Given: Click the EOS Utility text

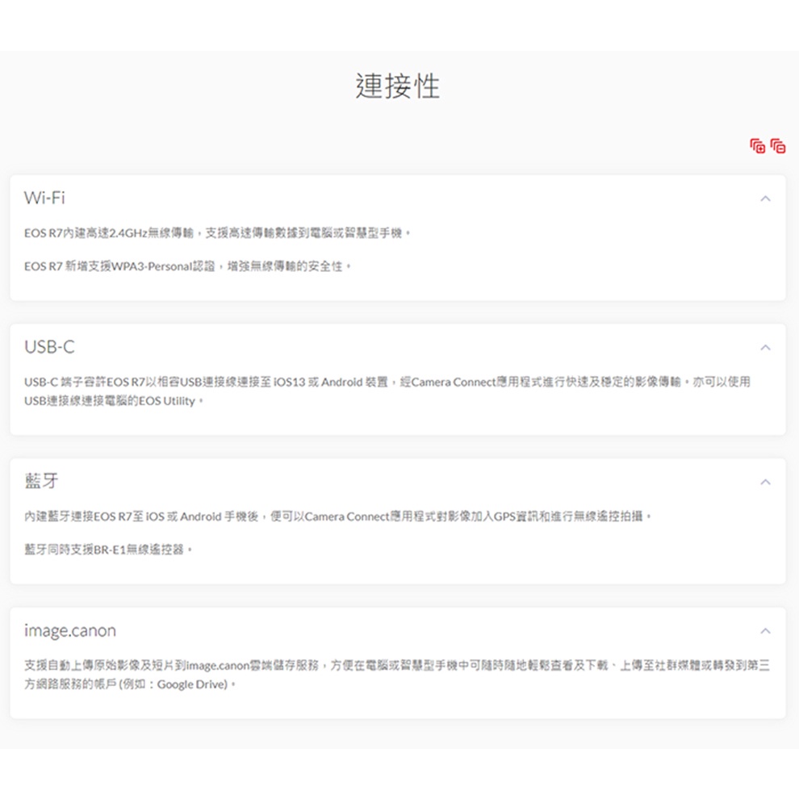Looking at the screenshot, I should [167, 401].
